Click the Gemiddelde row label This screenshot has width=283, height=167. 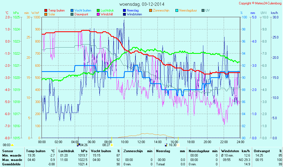click(x=11, y=164)
